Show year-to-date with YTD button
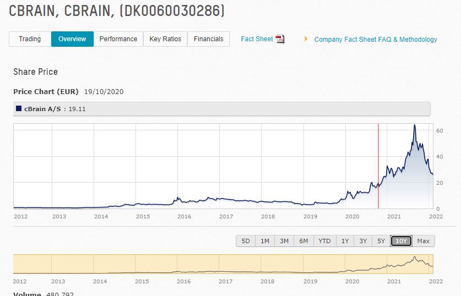This screenshot has width=461, height=296. coord(324,241)
